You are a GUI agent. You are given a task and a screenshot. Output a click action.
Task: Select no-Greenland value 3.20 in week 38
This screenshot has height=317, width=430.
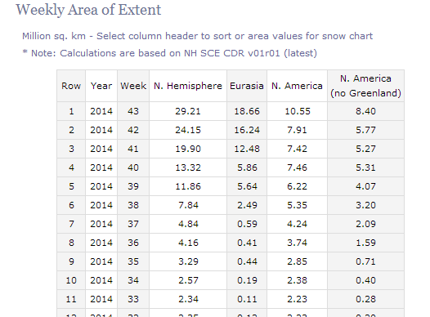click(365, 205)
